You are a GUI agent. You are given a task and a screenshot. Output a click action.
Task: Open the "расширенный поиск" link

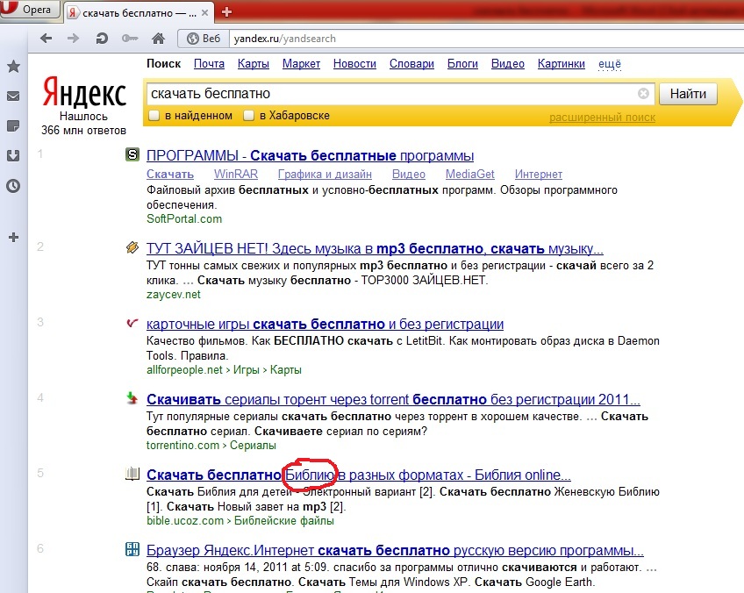[602, 118]
